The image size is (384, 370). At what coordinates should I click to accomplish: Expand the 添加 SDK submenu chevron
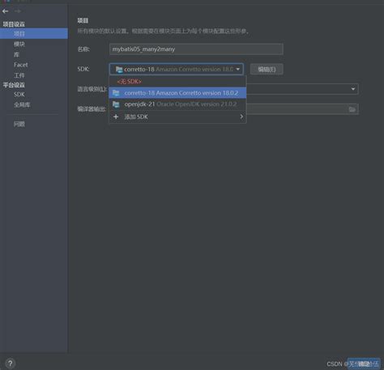click(x=241, y=117)
